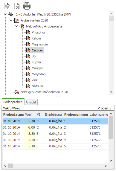Select the Natrium tree entry

(x=37, y=86)
